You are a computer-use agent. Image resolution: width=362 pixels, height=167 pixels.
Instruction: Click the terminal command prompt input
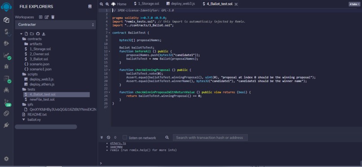pyautogui.click(x=231, y=163)
